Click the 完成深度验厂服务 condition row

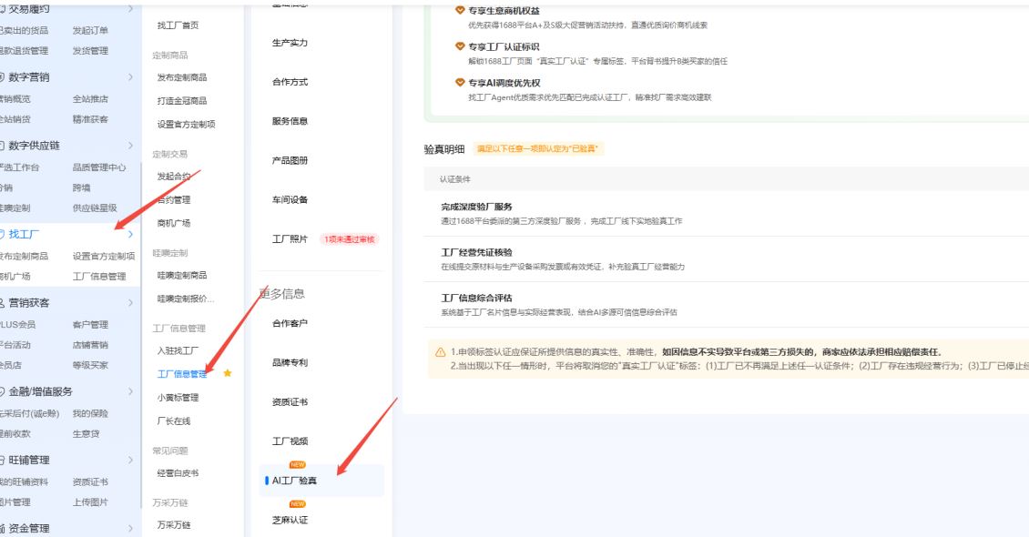tap(727, 214)
